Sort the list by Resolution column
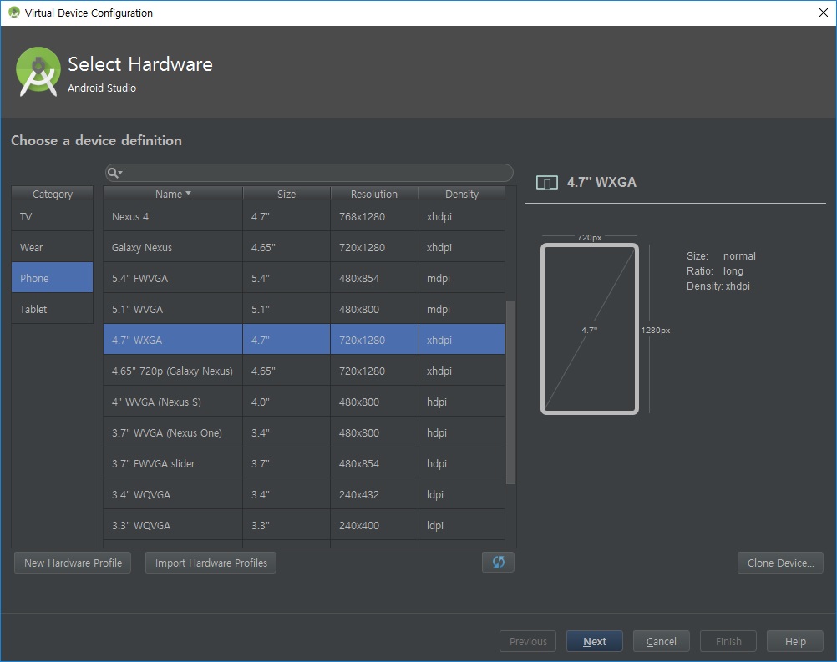Screen dimensions: 837x662 click(x=373, y=194)
